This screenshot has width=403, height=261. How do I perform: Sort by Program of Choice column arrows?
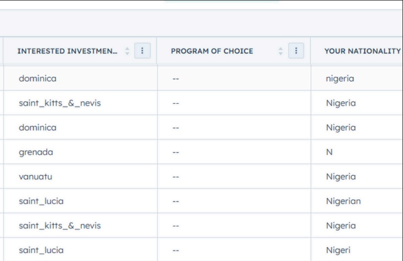280,51
